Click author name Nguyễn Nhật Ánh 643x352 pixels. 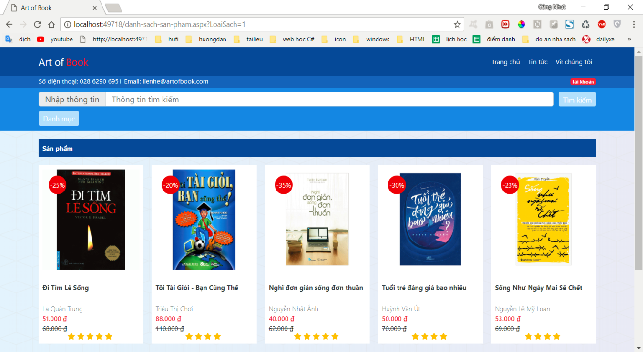click(294, 309)
